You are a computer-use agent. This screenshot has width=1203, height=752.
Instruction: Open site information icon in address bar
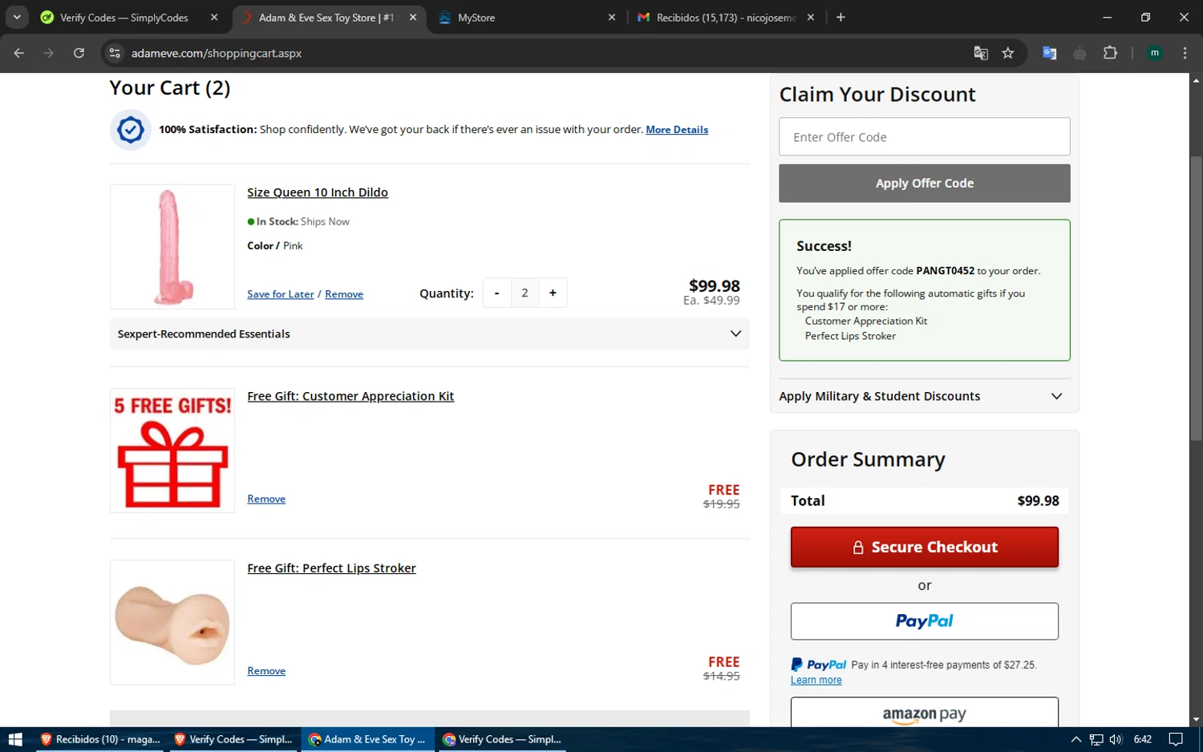coord(115,53)
